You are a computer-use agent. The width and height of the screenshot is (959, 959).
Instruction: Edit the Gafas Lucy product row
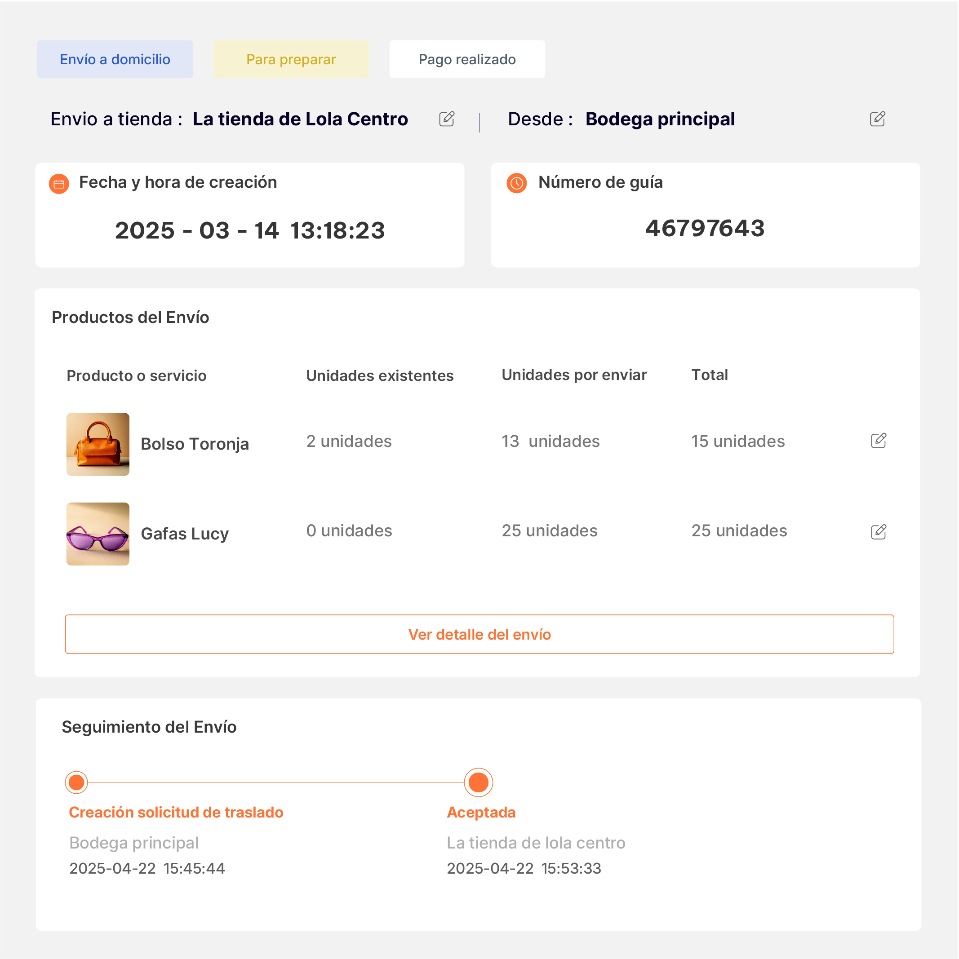coord(878,532)
